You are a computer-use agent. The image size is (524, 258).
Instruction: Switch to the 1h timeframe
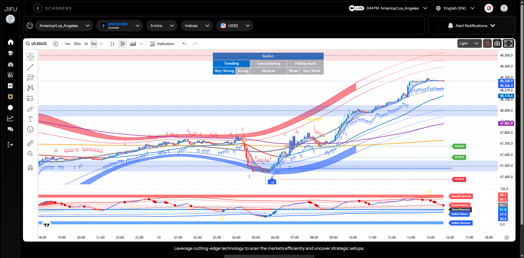tap(86, 44)
